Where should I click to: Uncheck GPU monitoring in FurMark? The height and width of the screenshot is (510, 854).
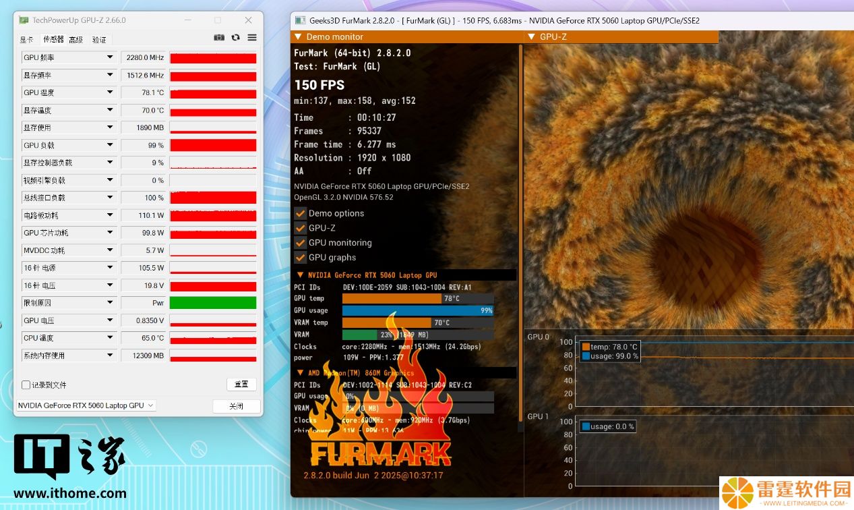(301, 243)
